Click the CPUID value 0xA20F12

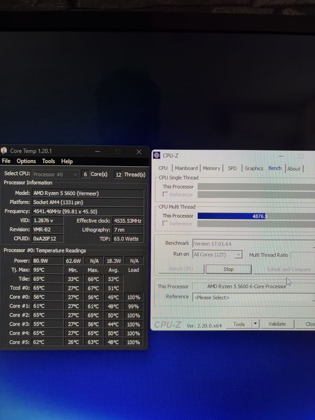47,238
